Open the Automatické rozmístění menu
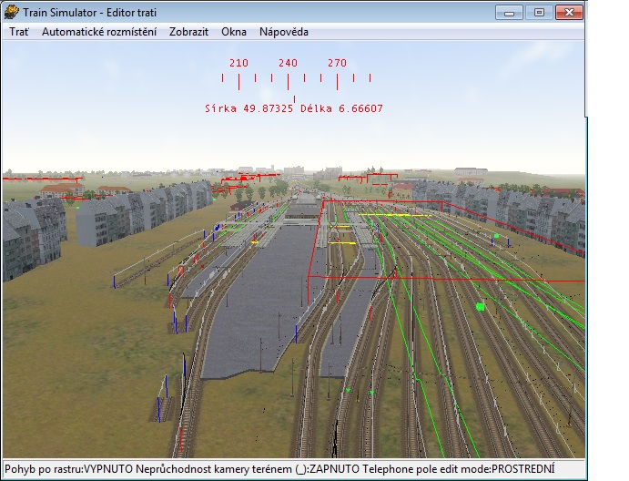 coord(98,31)
